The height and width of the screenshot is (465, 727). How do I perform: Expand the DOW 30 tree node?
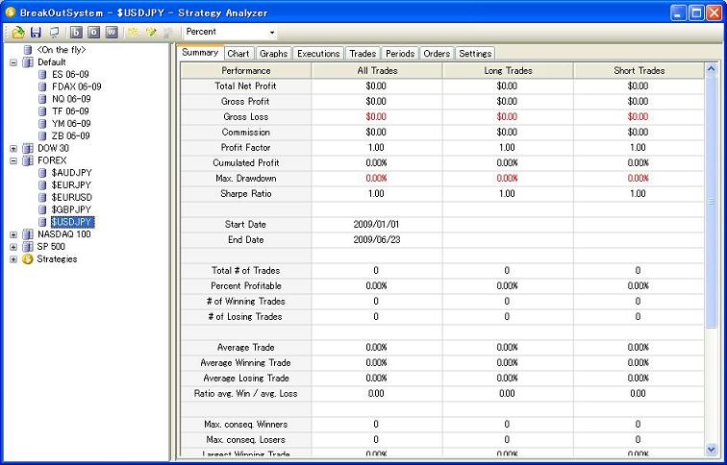point(13,148)
